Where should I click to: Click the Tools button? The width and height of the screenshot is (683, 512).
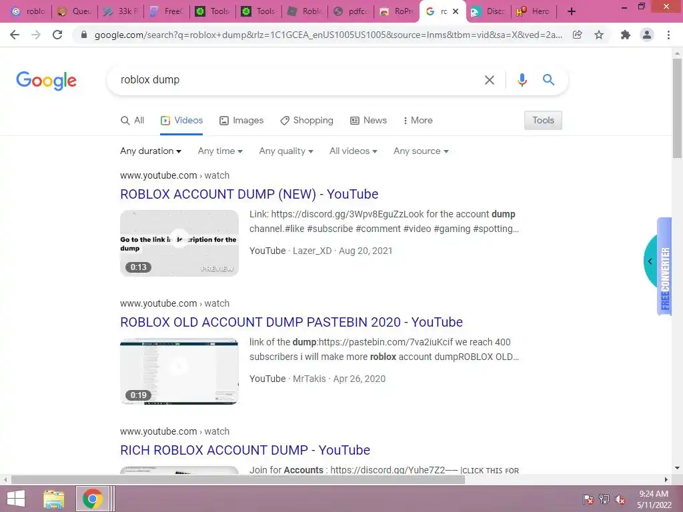543,121
